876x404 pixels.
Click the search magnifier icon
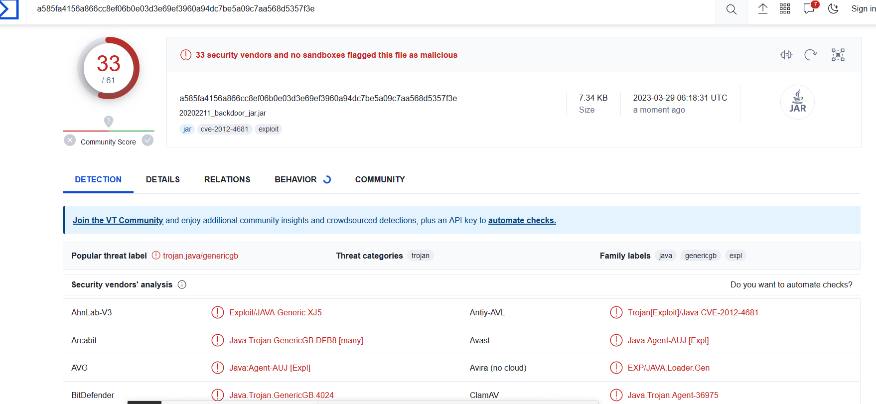(731, 9)
